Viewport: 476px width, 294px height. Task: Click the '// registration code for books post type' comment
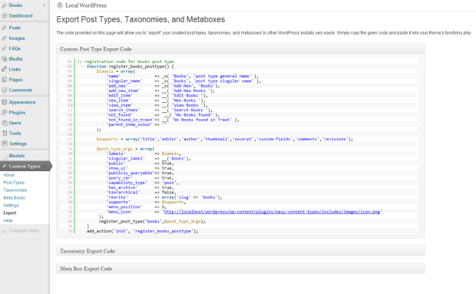pyautogui.click(x=125, y=61)
